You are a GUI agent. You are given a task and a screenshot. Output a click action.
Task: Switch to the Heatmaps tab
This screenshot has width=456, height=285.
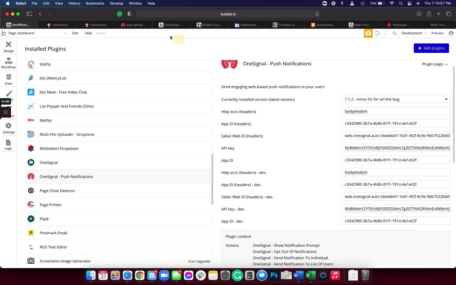(x=399, y=25)
